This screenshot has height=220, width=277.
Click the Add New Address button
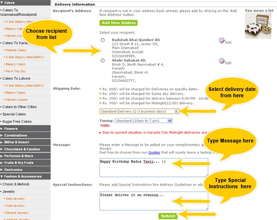pos(119,23)
